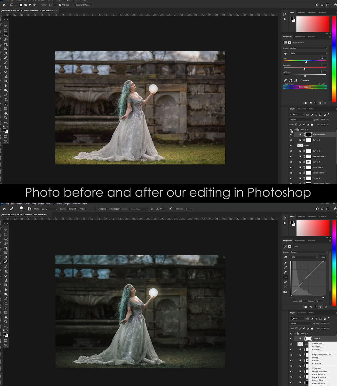
Task: Click the Sampled source button in lower options bar
Action: pos(72,209)
